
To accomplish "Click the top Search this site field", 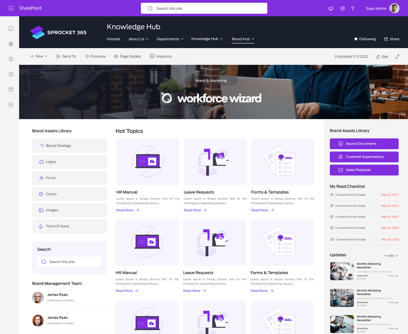I will [204, 8].
